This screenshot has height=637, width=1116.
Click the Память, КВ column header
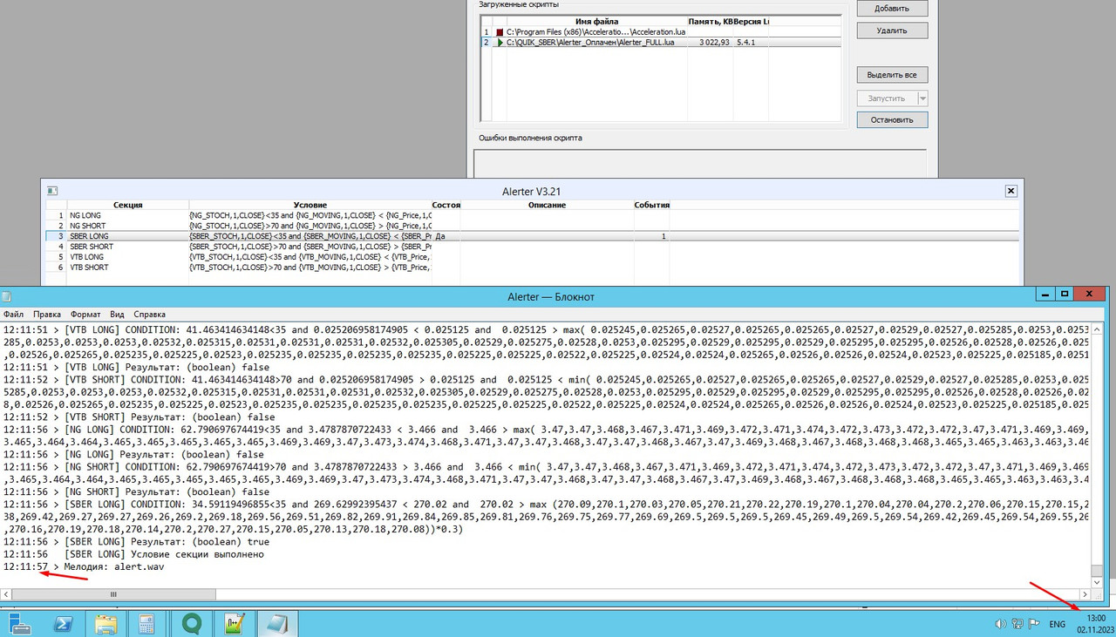[711, 21]
